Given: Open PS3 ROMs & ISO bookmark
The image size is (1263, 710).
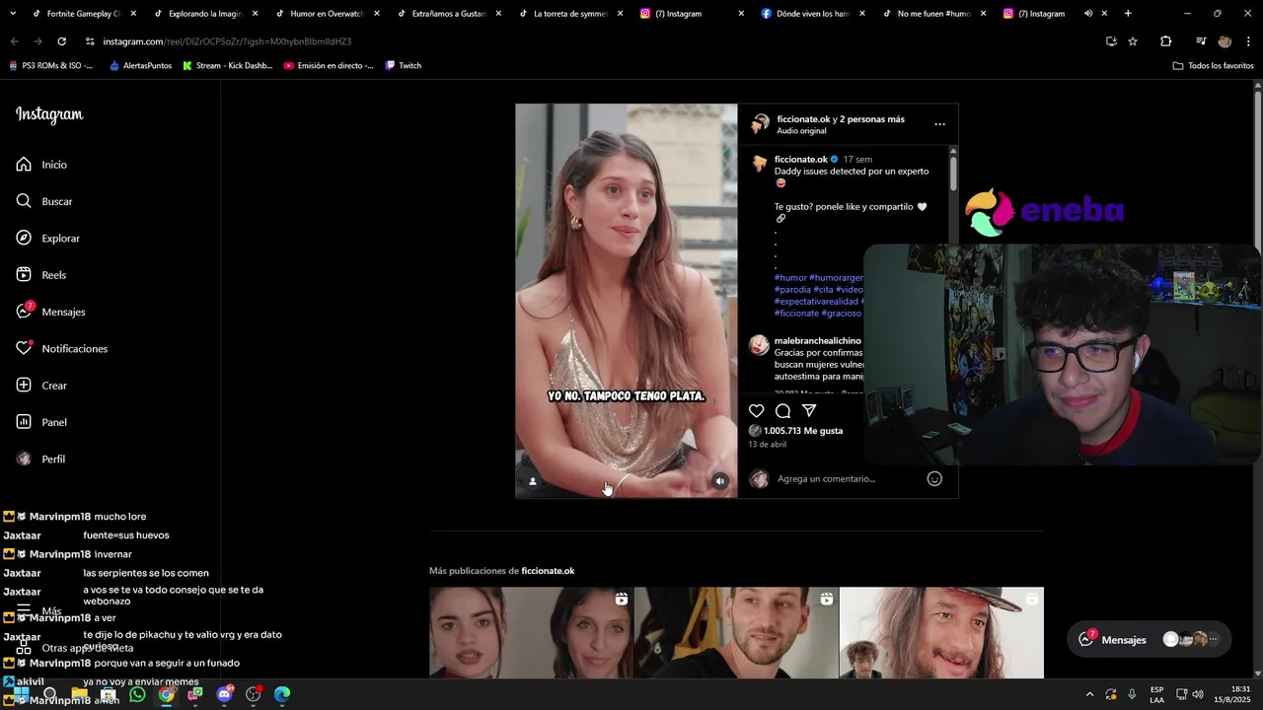Looking at the screenshot, I should [x=50, y=65].
